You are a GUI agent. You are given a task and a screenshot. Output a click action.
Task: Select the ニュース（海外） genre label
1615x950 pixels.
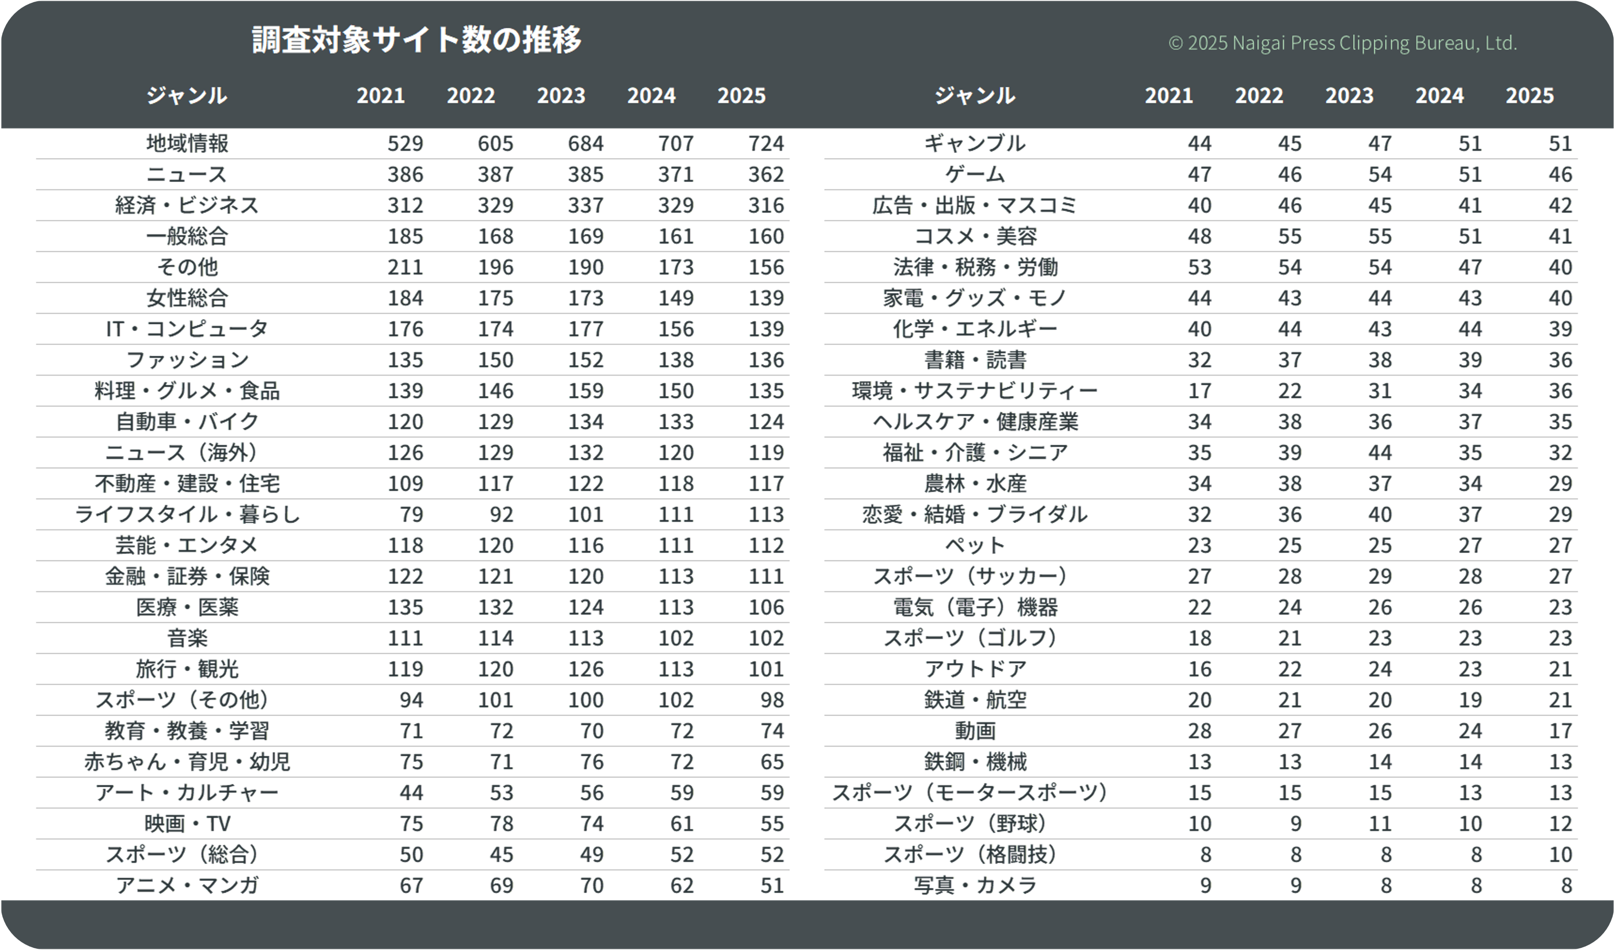(x=182, y=453)
